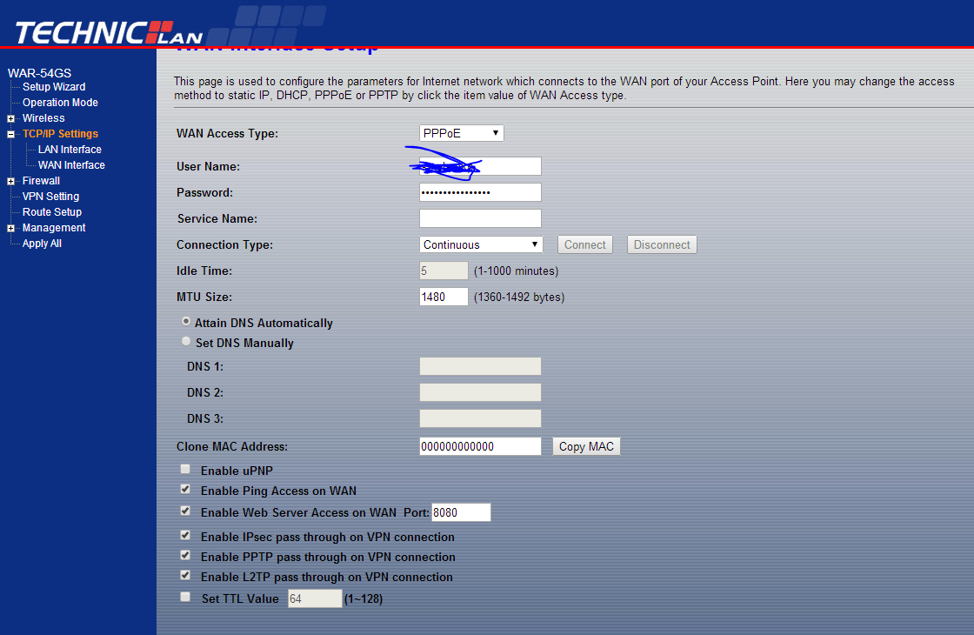Click the DNS 1 field
Image resolution: width=974 pixels, height=635 pixels.
tap(480, 366)
